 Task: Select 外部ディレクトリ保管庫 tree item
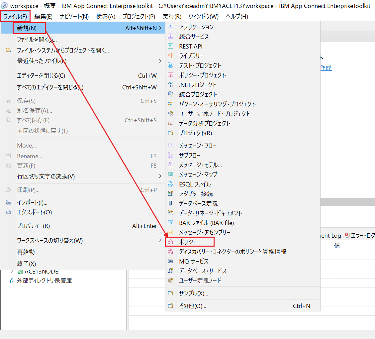pos(44,281)
